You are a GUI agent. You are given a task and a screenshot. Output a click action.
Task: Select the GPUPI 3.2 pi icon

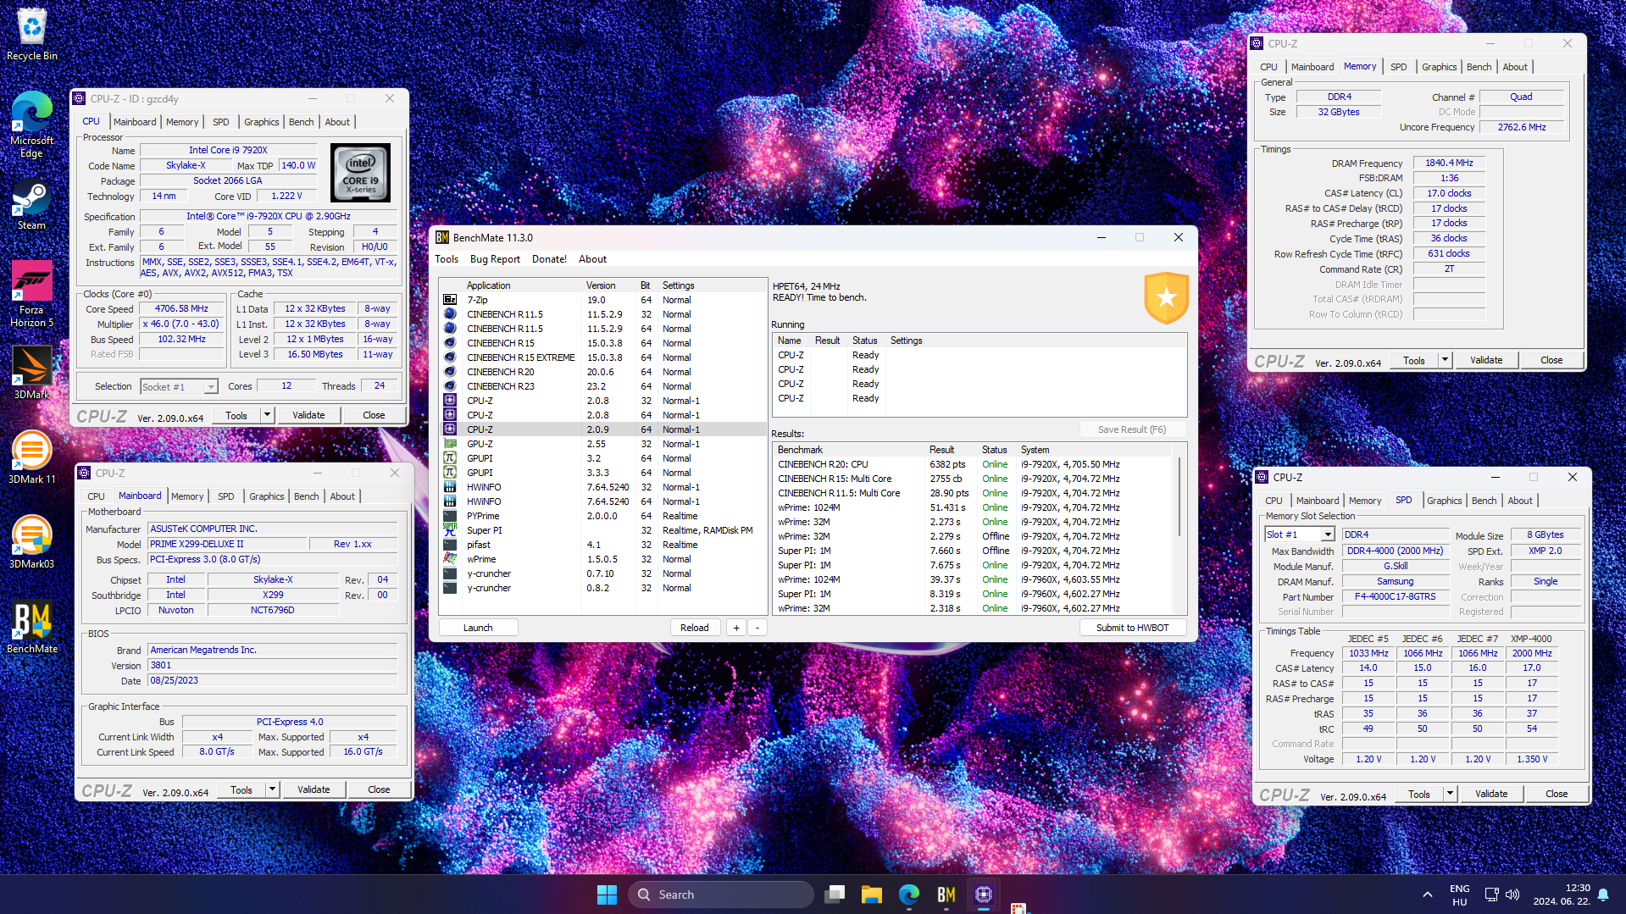450,458
